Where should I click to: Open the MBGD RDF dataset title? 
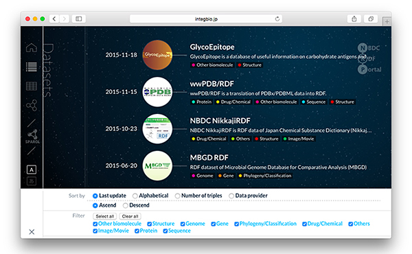click(x=209, y=158)
